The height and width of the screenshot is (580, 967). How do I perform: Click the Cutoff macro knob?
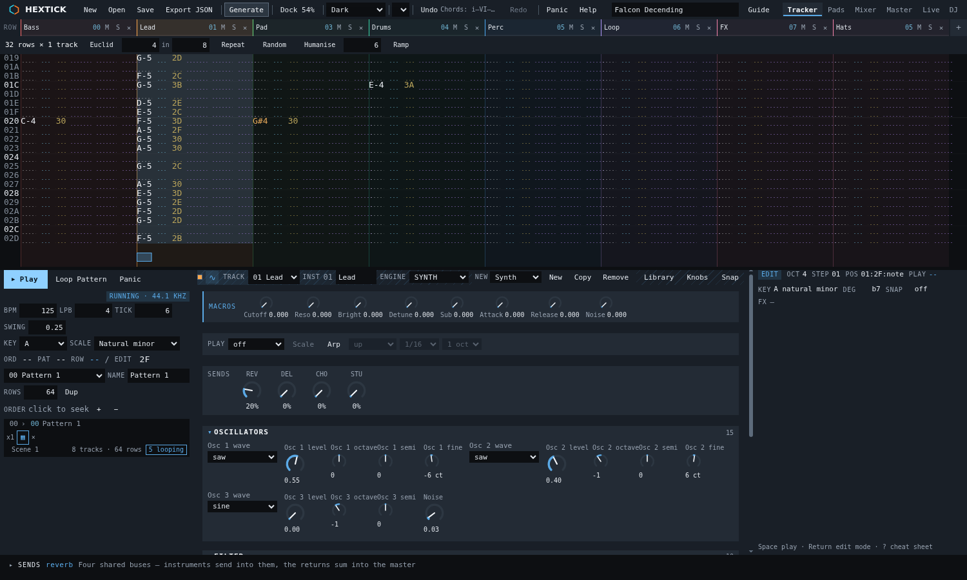266,303
